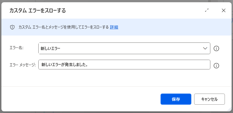
Task: Click the dialog title カスタム エラーをスローする
Action: pyautogui.click(x=37, y=11)
